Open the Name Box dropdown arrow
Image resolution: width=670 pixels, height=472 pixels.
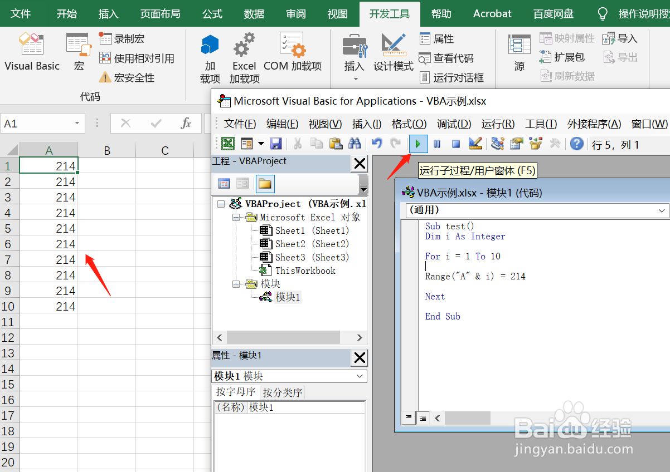[x=77, y=124]
